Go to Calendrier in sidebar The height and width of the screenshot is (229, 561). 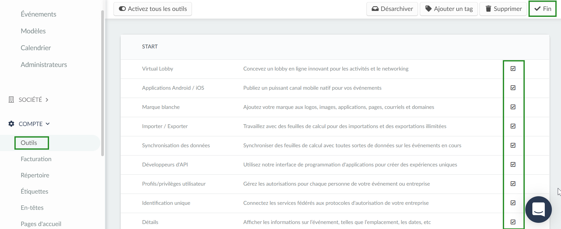(x=36, y=48)
